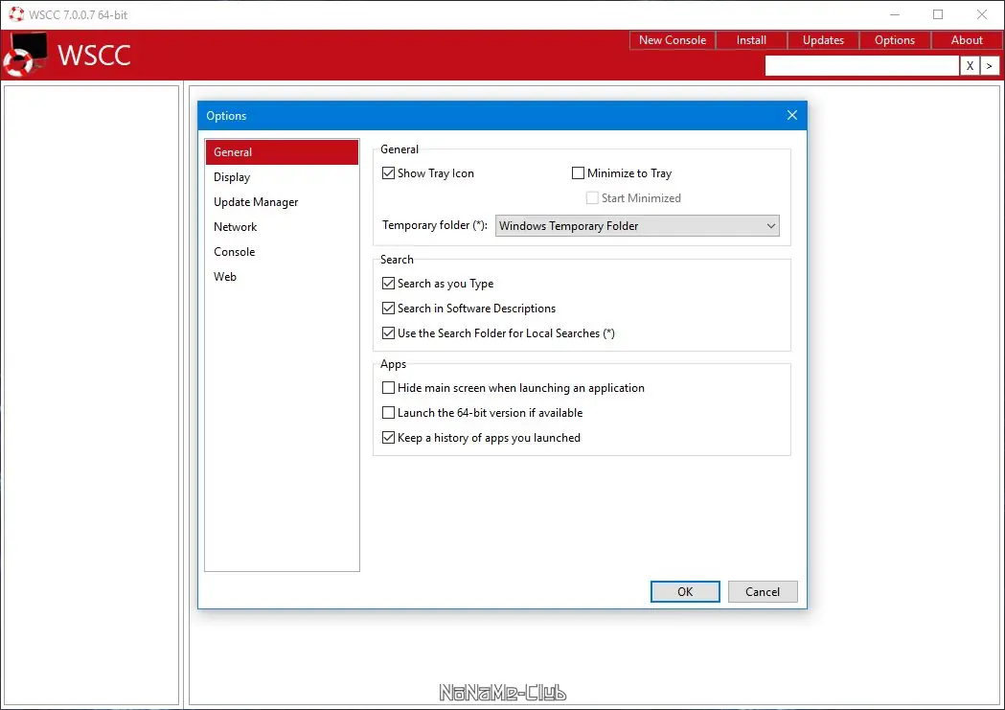This screenshot has width=1005, height=710.
Task: Toggle Use the Search Folder for Local Searches
Action: pos(389,332)
